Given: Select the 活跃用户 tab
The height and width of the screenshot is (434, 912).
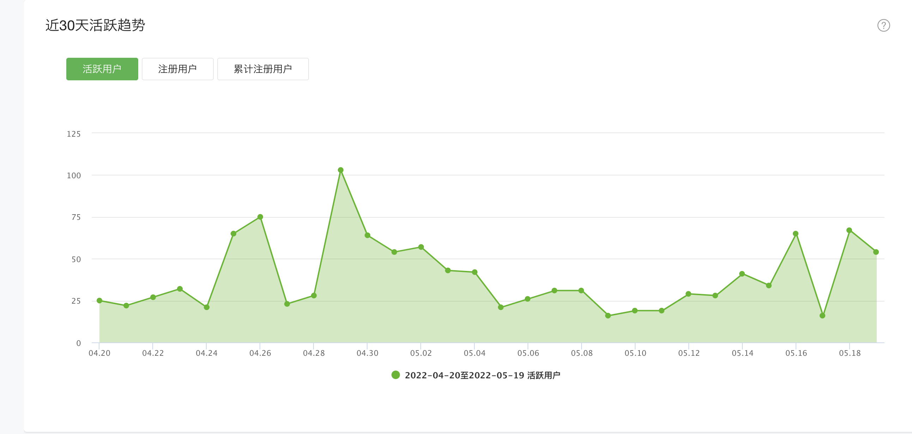Looking at the screenshot, I should coord(102,69).
